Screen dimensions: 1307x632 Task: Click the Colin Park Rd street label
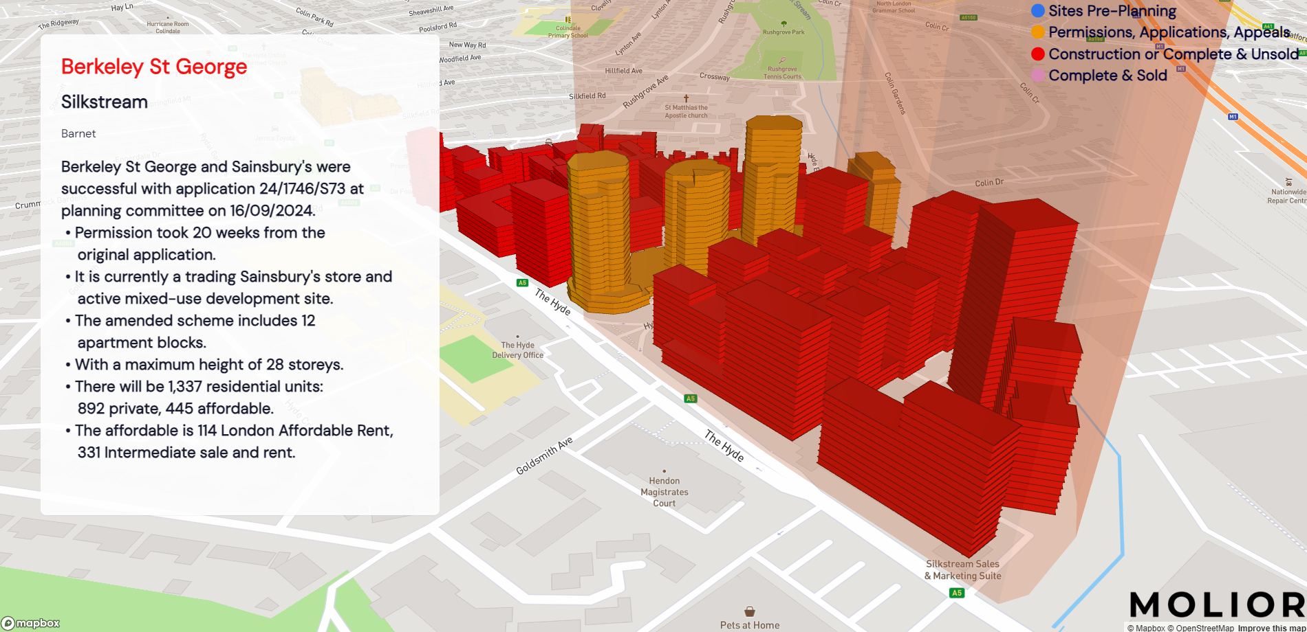click(x=314, y=17)
